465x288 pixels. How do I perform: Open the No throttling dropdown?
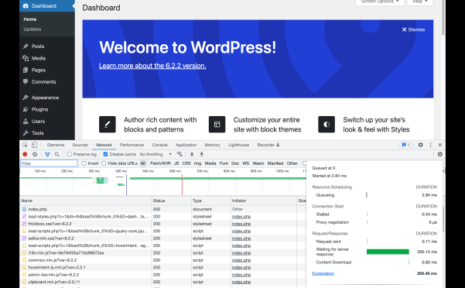pyautogui.click(x=156, y=154)
